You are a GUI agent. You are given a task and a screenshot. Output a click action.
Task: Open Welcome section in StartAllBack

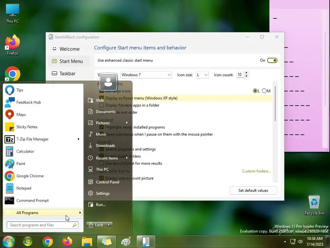(69, 49)
